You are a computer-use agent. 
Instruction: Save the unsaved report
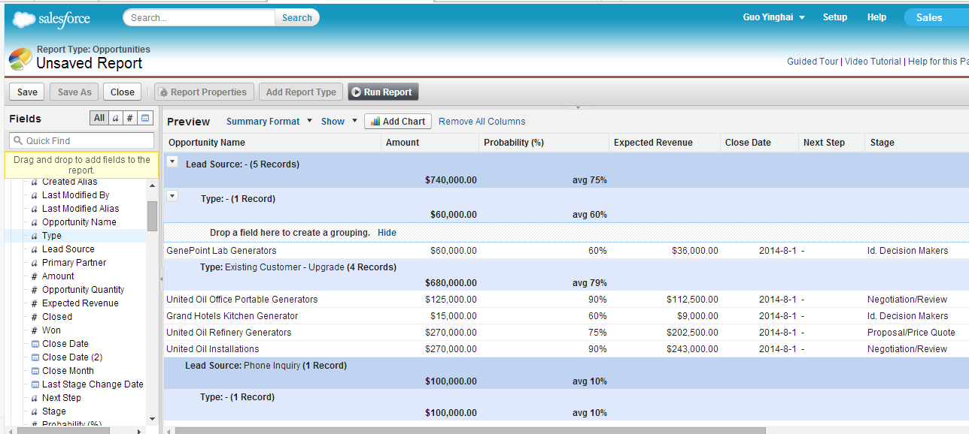pyautogui.click(x=27, y=92)
